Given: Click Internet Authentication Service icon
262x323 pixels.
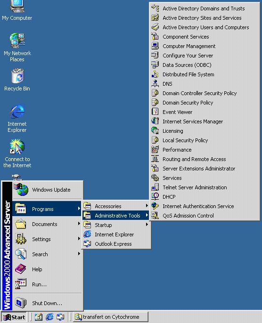Looking at the screenshot, I should [155, 206].
